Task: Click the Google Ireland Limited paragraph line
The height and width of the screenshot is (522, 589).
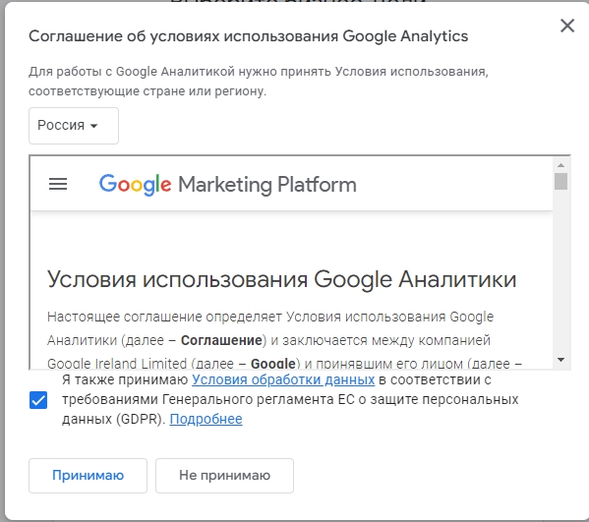Action: click(x=285, y=364)
